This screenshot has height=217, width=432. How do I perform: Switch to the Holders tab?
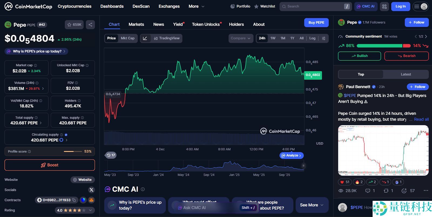[x=236, y=24]
